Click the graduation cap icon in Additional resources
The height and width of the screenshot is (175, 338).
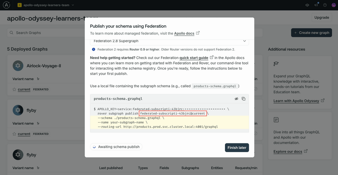point(276,64)
